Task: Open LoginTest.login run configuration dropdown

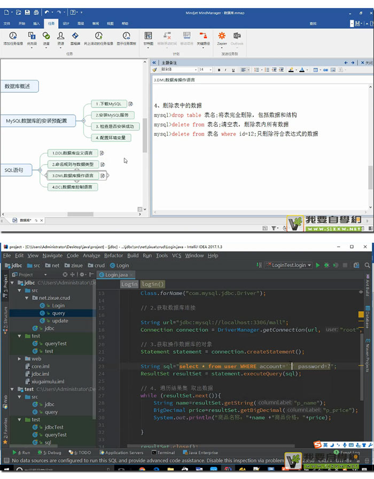Action: pyautogui.click(x=289, y=265)
